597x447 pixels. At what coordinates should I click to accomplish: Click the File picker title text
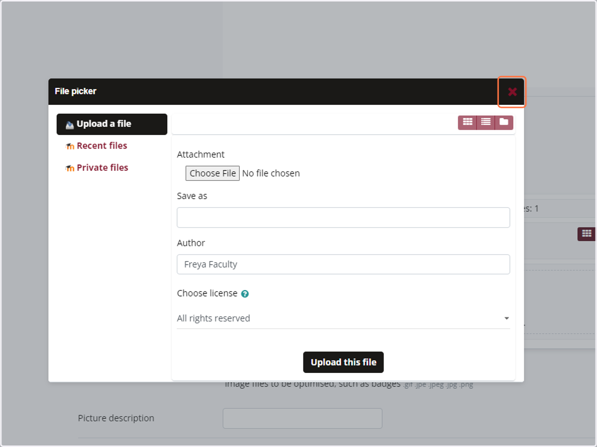[76, 91]
